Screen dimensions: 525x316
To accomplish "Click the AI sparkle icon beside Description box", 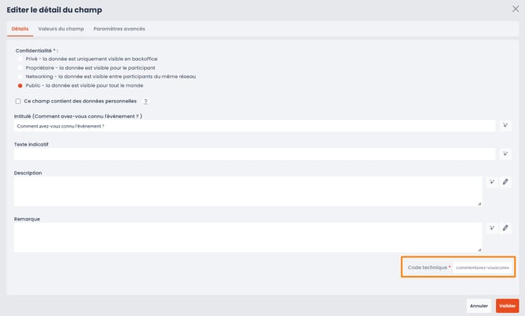I will pos(491,181).
